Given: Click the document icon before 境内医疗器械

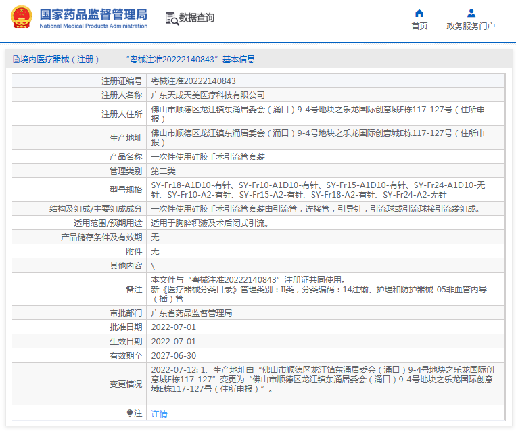Looking at the screenshot, I should (x=16, y=60).
